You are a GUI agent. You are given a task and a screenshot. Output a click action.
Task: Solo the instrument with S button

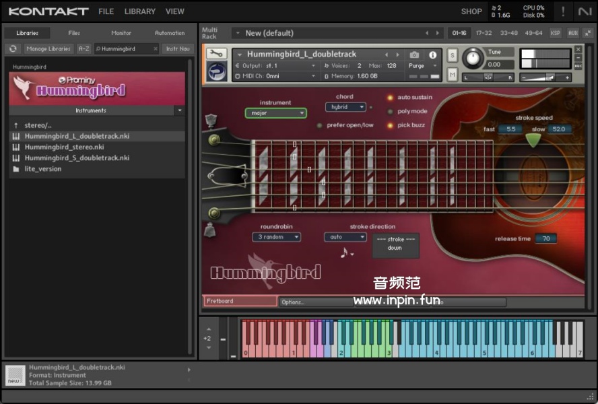coord(453,55)
